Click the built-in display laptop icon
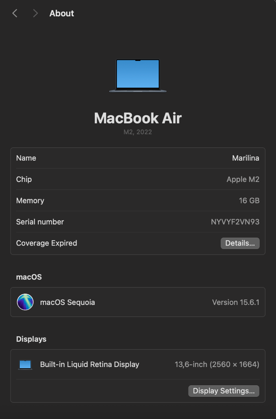The width and height of the screenshot is (276, 419). (x=25, y=364)
